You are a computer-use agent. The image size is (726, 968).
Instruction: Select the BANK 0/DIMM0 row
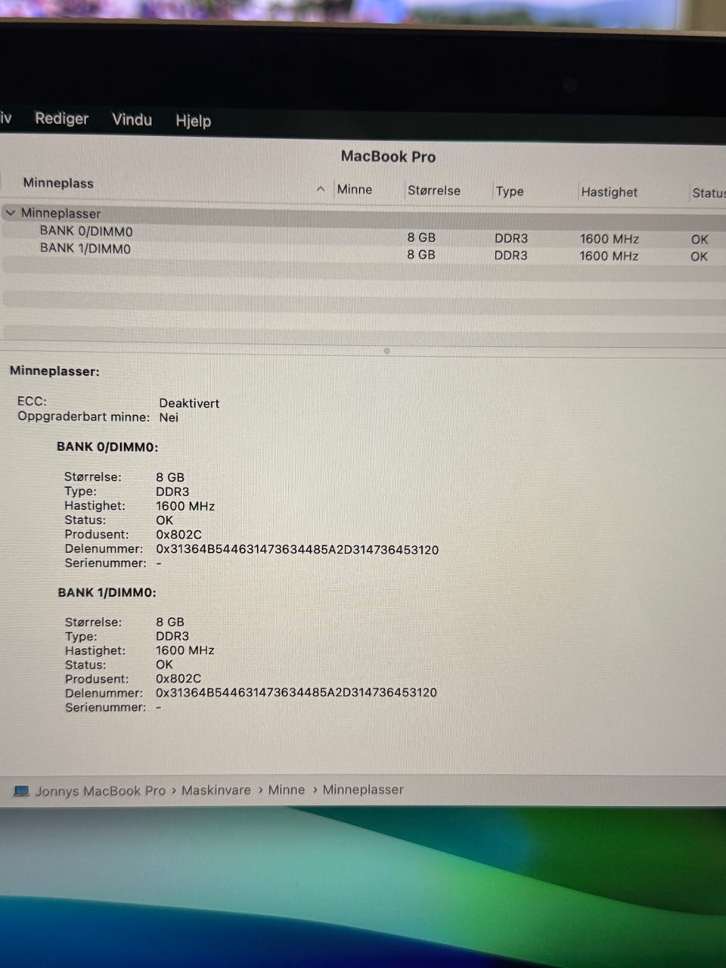(x=363, y=234)
